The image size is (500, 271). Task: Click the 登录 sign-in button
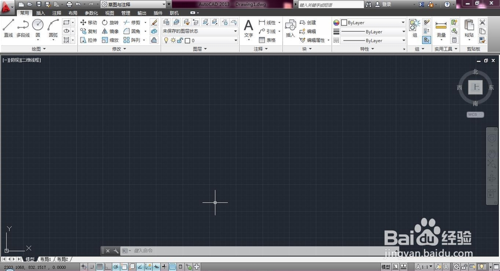coord(383,4)
